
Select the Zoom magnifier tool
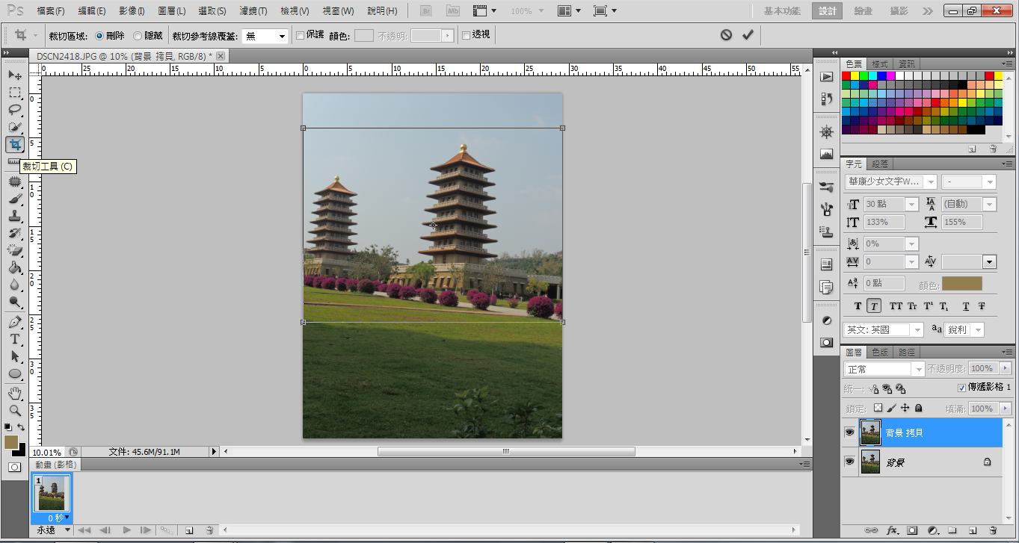(15, 410)
